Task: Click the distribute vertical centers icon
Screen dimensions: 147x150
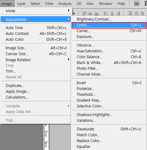Action: [x=136, y=13]
